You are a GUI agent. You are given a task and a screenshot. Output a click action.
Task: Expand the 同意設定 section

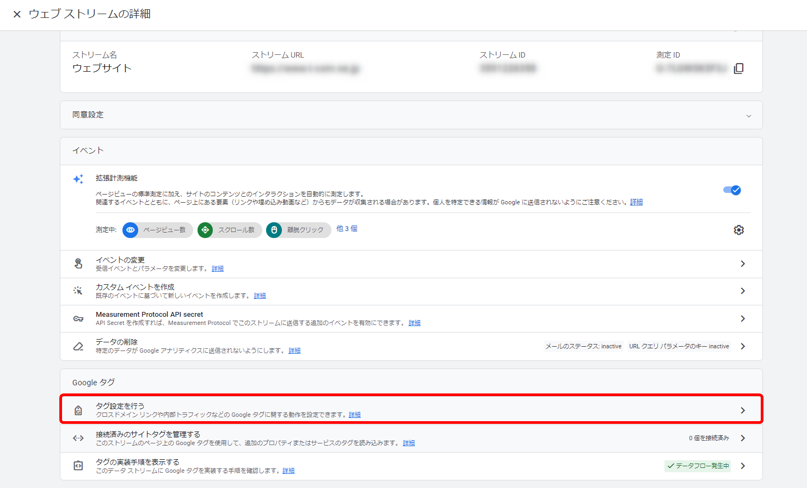[x=749, y=116]
